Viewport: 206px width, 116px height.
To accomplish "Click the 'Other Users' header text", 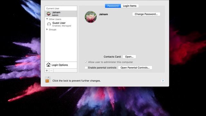I will [x=55, y=19].
